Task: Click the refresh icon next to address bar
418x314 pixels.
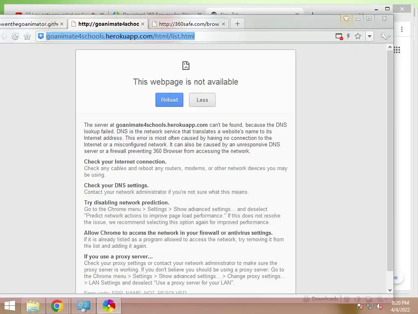Action: coord(15,36)
